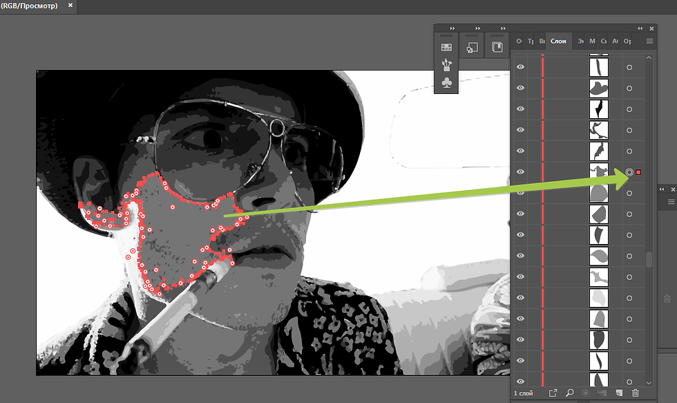Switch to the truncated 'Ас' panel tab
The width and height of the screenshot is (677, 403).
tap(616, 41)
